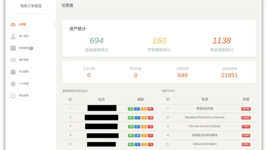Screen dimensions: 267x150
Task: Click the 694 low threat count
Action: (96, 41)
